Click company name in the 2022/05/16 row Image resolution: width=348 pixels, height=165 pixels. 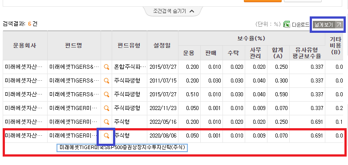pyautogui.click(x=24, y=122)
